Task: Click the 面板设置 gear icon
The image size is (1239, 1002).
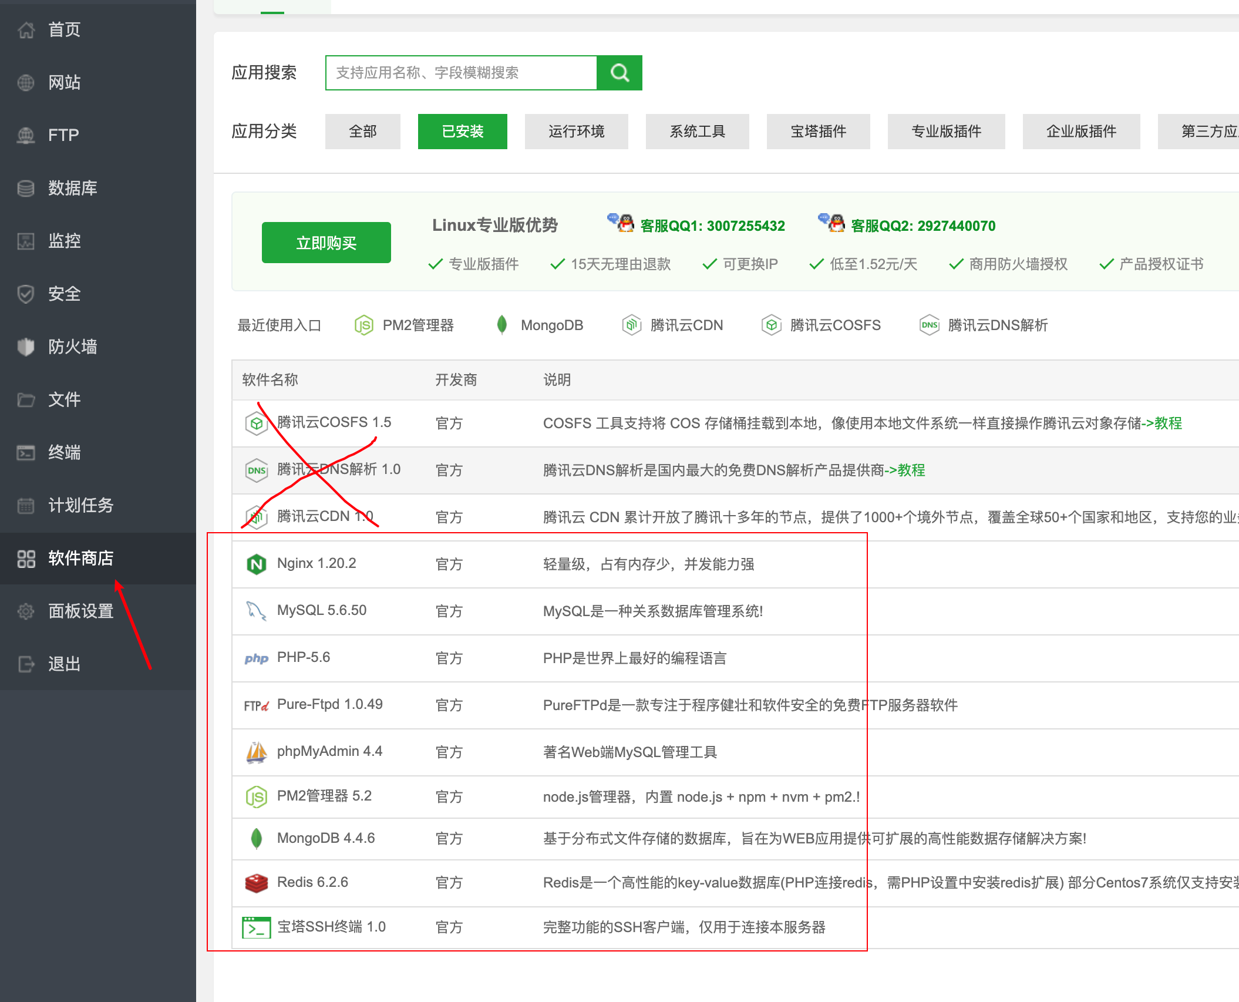Action: 26,611
